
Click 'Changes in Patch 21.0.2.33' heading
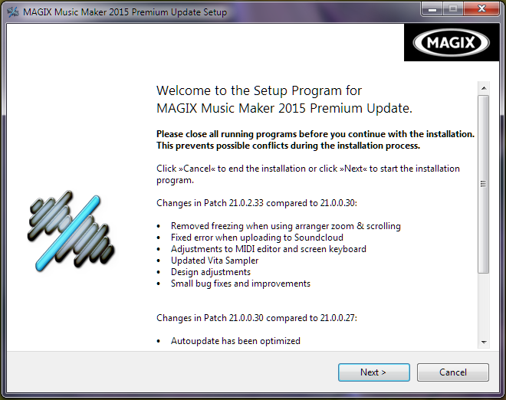[x=257, y=203]
